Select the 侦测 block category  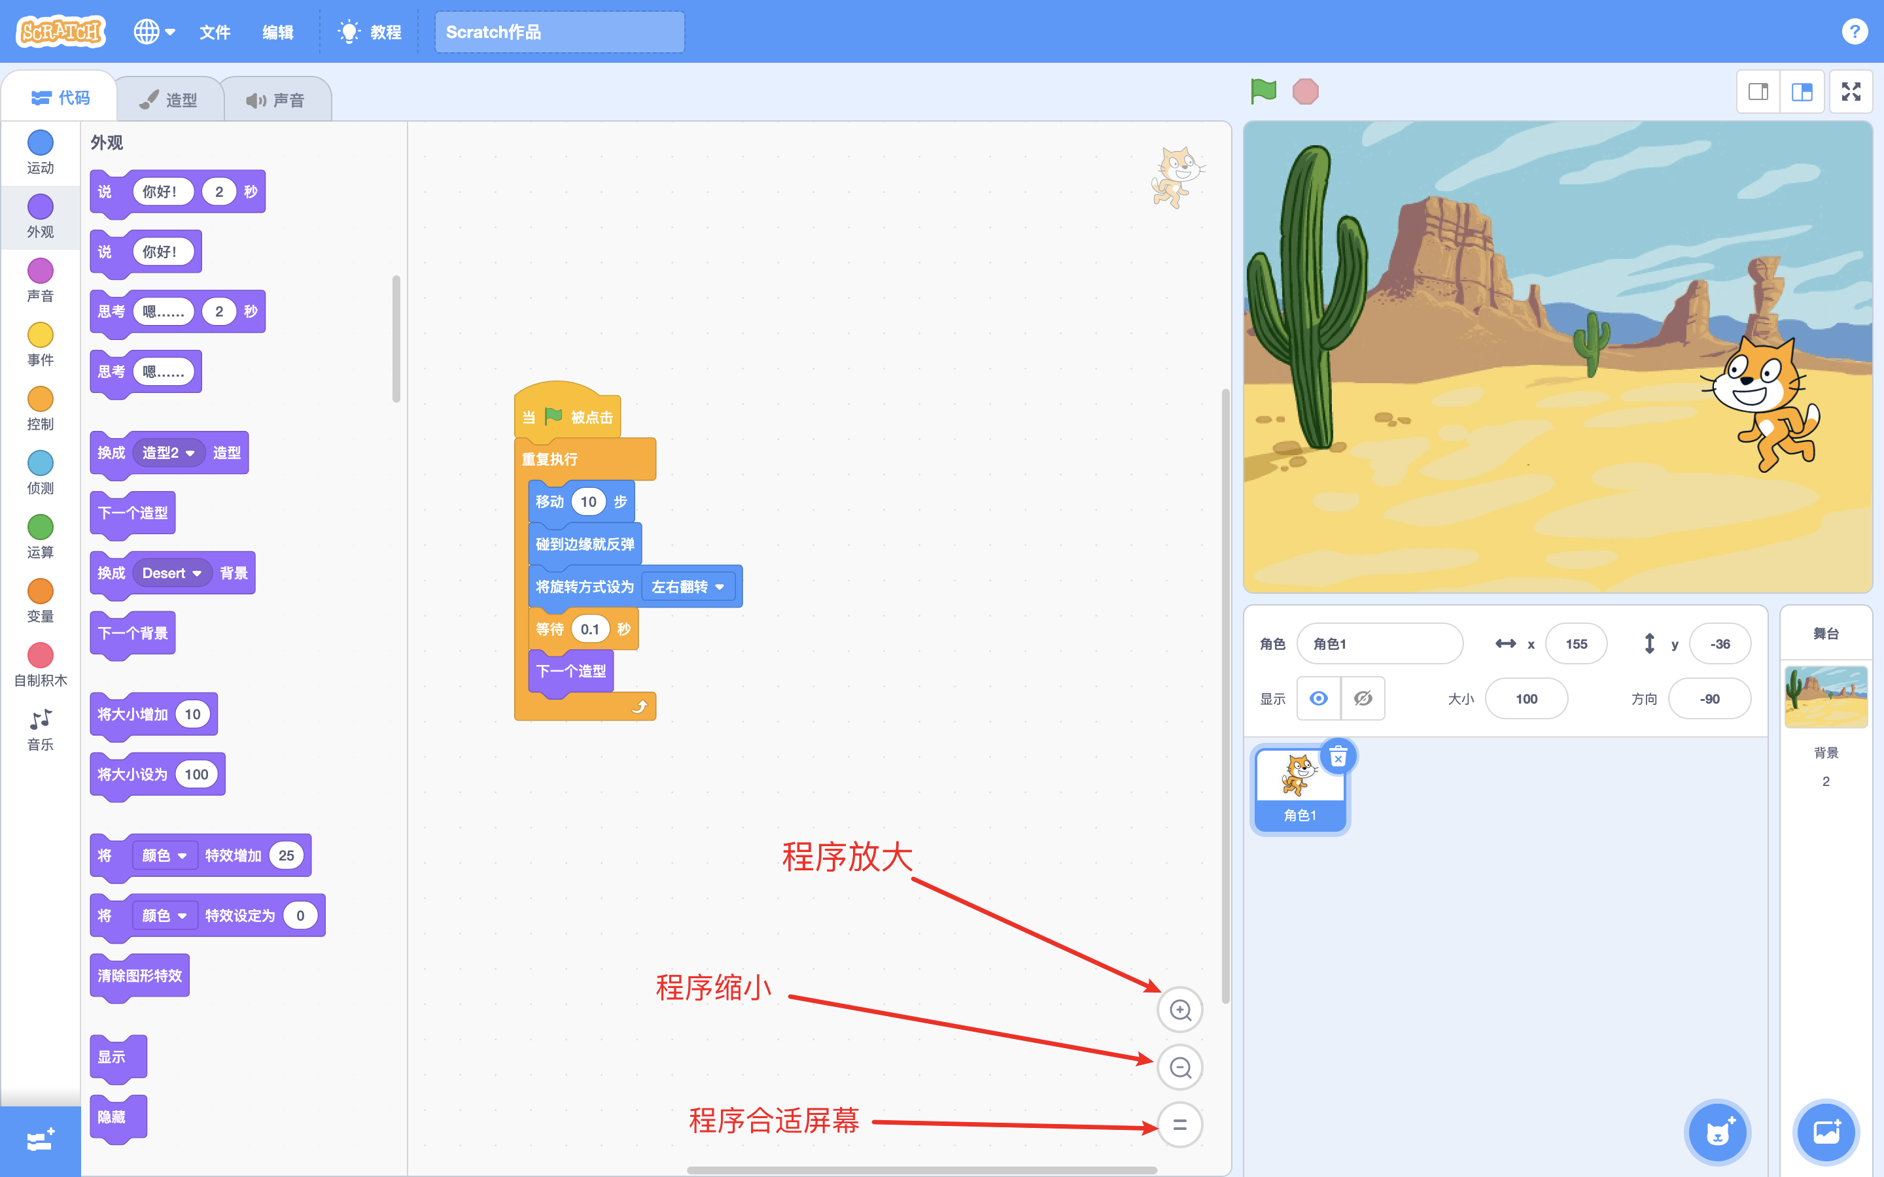41,473
